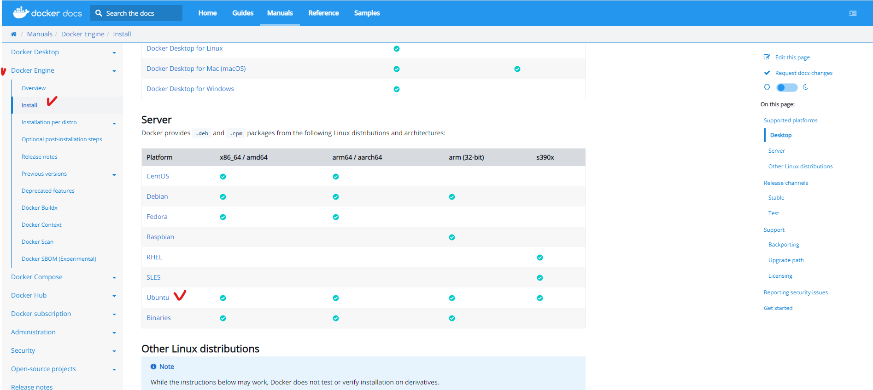Open Docker Desktop for Linux link
The width and height of the screenshot is (873, 390).
[185, 48]
